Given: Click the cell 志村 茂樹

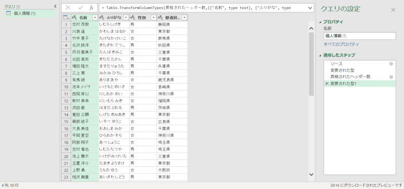Looking at the screenshot, I should 85,25.
